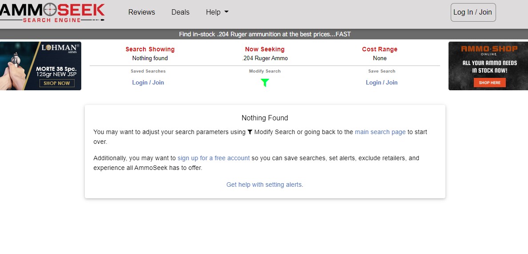Select the .204 Ruger Ammo text
The image size is (528, 254).
(x=265, y=58)
